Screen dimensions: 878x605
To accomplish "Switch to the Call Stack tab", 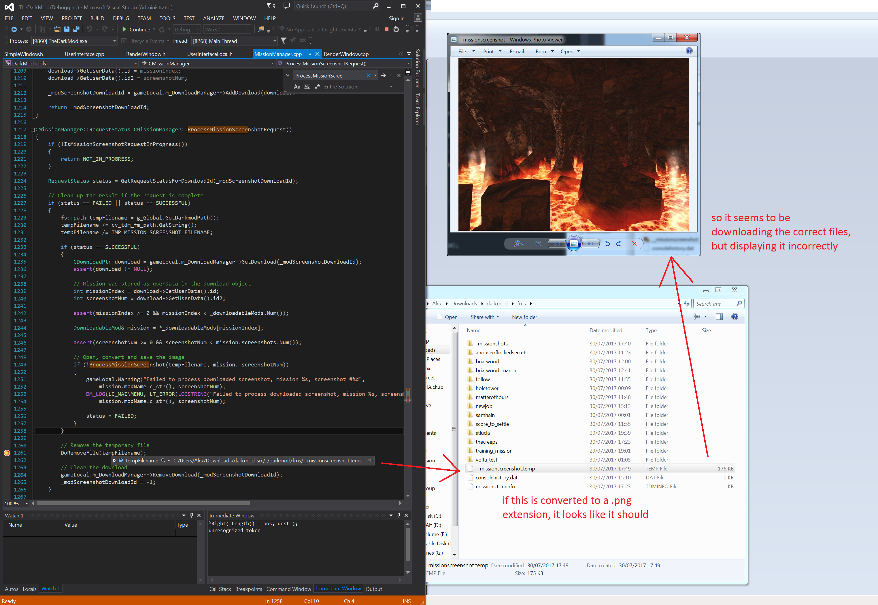I will 220,589.
